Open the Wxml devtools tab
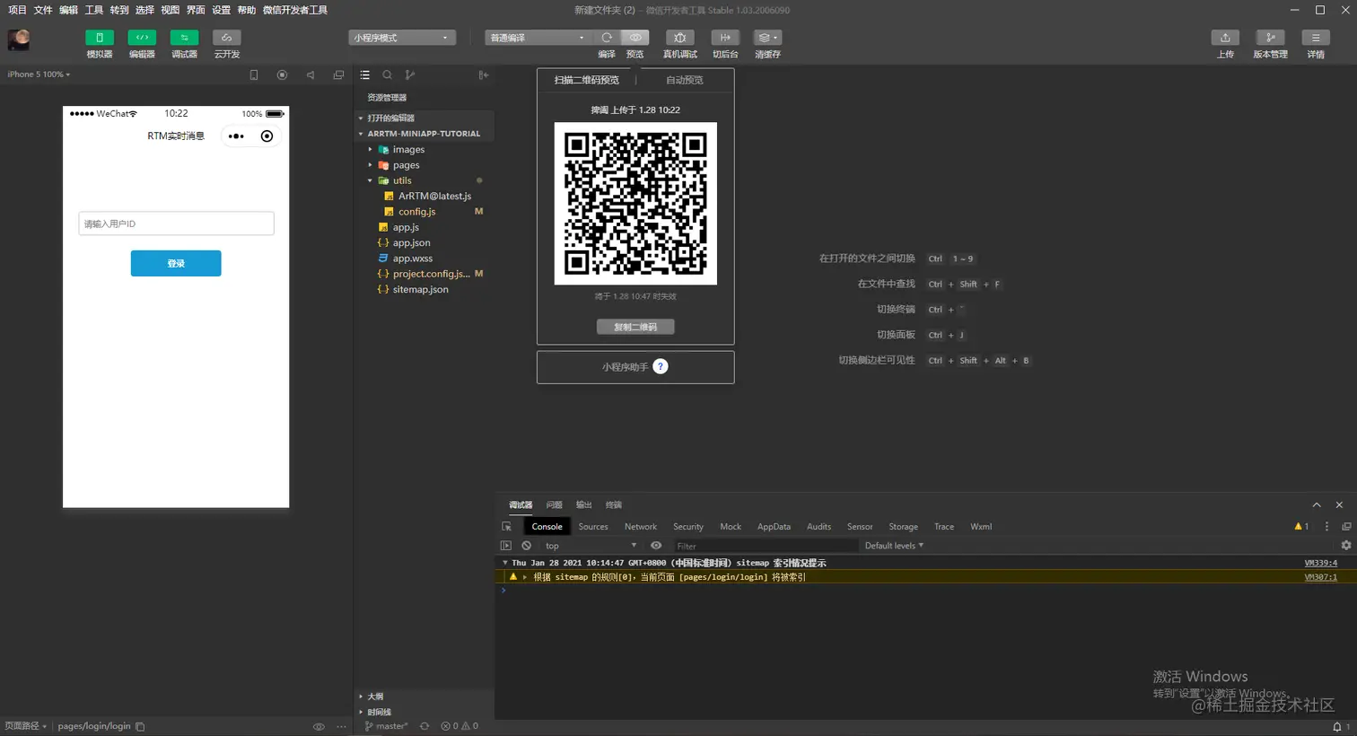 pos(981,527)
